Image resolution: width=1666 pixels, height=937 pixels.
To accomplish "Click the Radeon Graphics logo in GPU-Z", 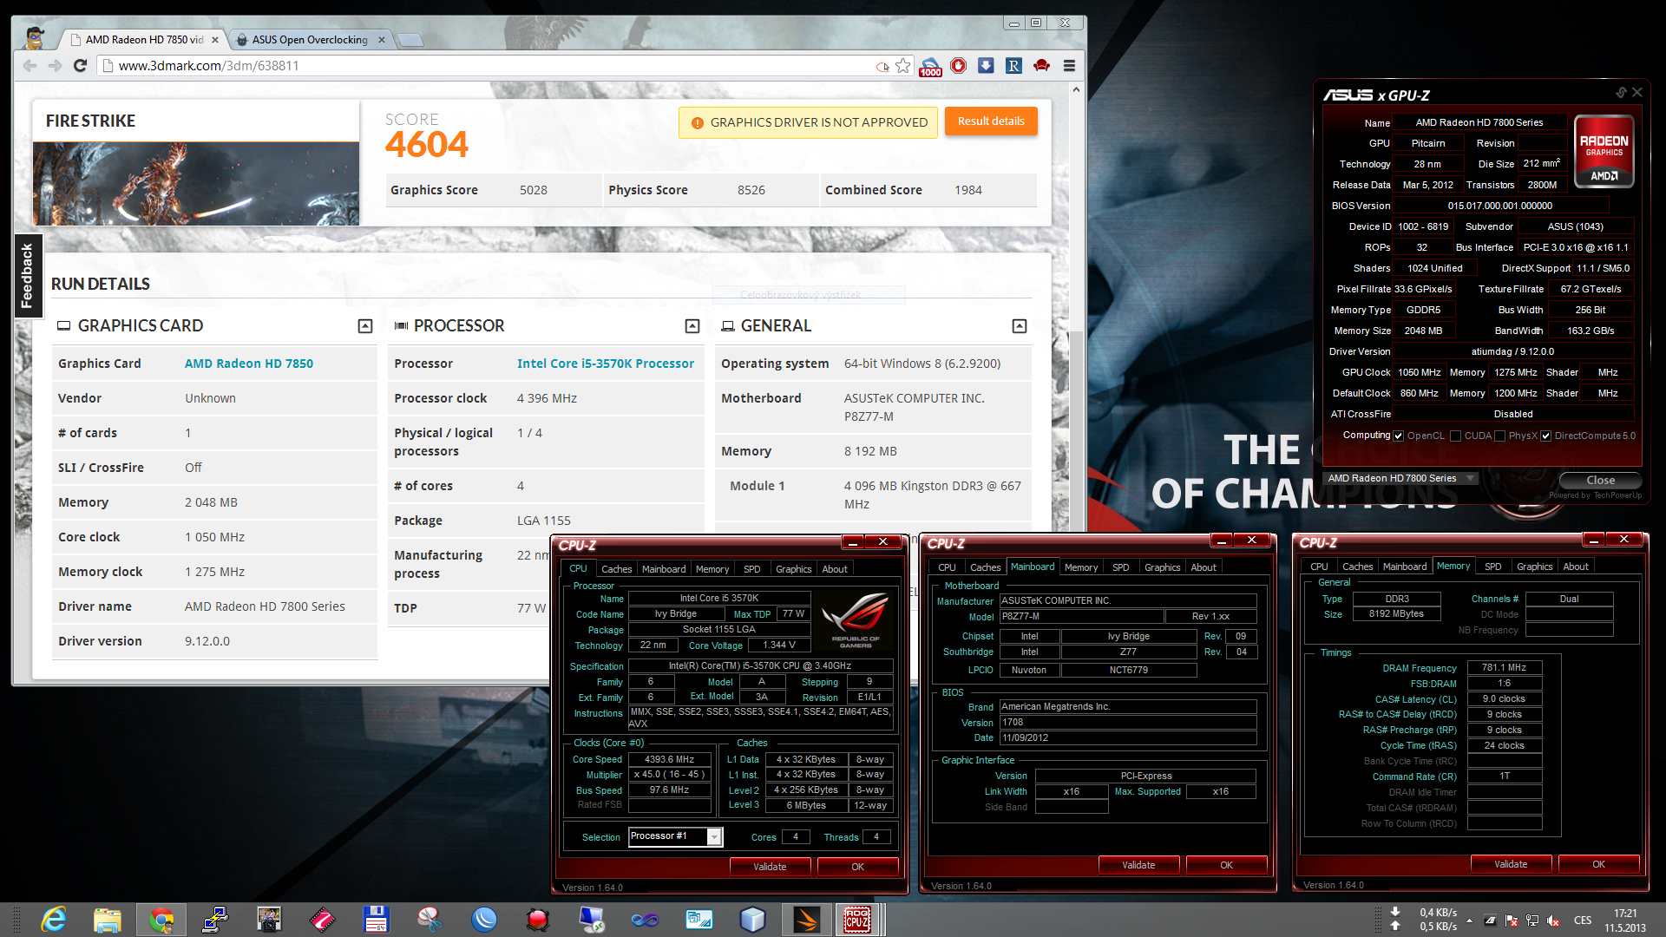I will [1604, 152].
